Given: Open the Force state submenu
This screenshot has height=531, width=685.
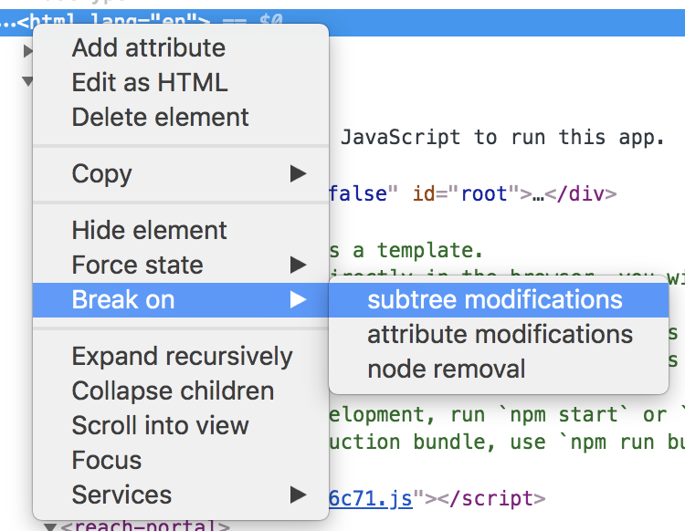Looking at the screenshot, I should click(181, 265).
